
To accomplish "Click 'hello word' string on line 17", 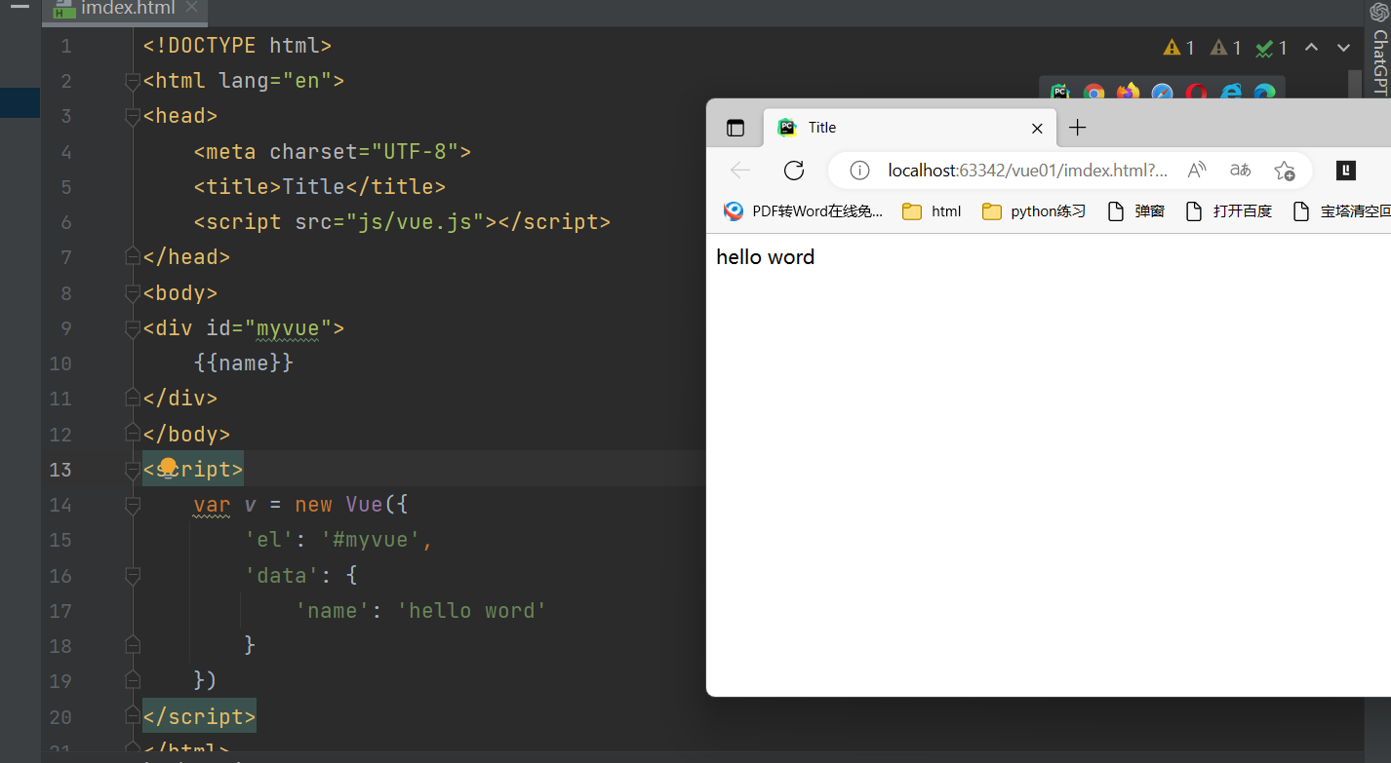I will coord(472,611).
